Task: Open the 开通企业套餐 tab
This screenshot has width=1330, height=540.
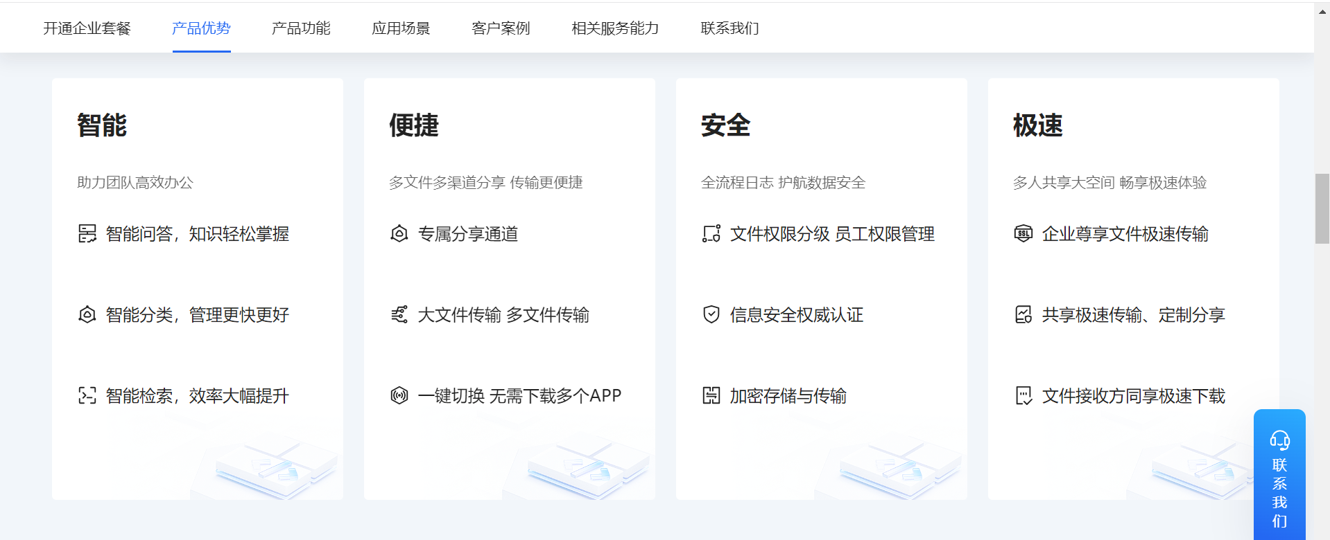Action: [87, 28]
